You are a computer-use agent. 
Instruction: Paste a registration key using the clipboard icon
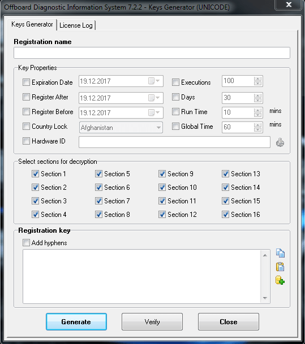[x=280, y=267]
